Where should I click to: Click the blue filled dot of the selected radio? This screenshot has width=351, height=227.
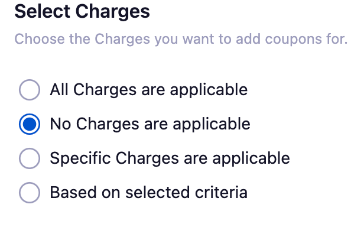pyautogui.click(x=30, y=124)
